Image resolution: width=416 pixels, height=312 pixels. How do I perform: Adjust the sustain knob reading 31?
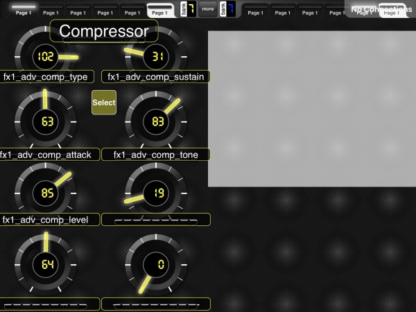tap(156, 57)
